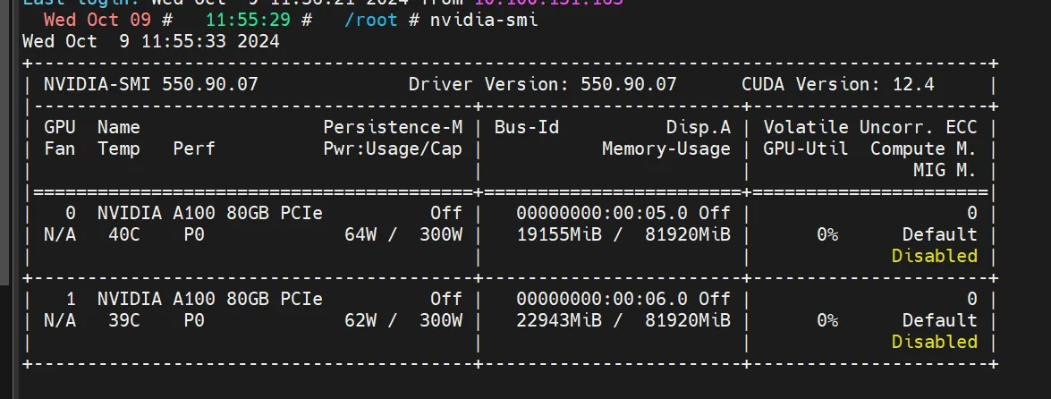
Task: Click the Persistence-M column header
Action: (x=393, y=127)
